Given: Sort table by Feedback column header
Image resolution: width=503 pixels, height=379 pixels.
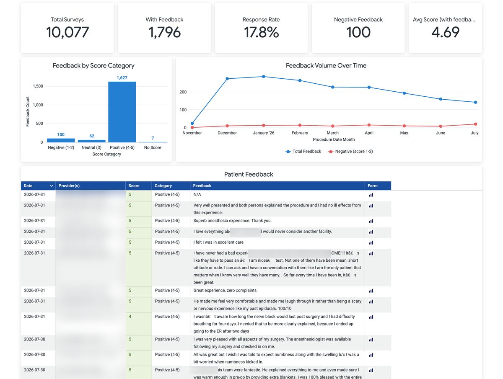Looking at the screenshot, I should coord(277,186).
